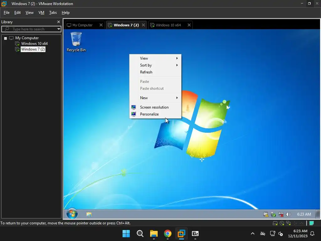This screenshot has width=321, height=241.
Task: Click the Personalize menu icon
Action: (x=134, y=114)
